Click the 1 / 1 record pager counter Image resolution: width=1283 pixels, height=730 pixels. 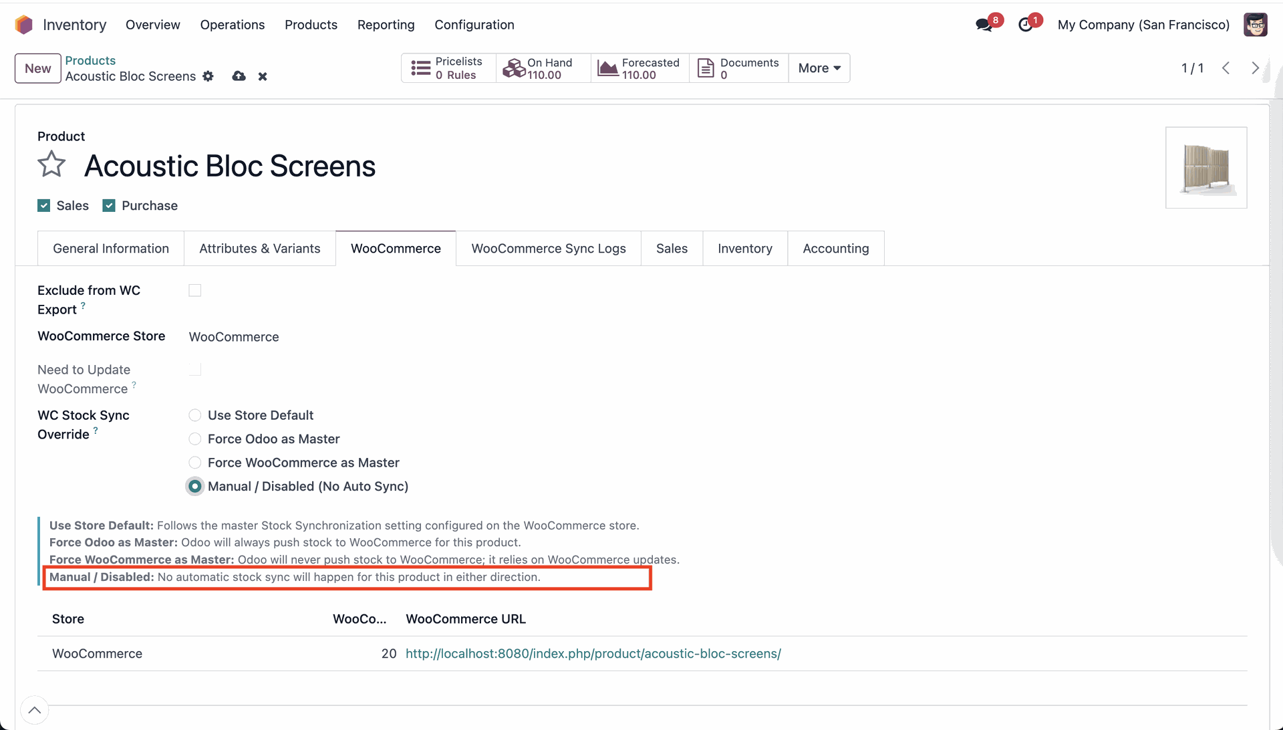point(1192,68)
